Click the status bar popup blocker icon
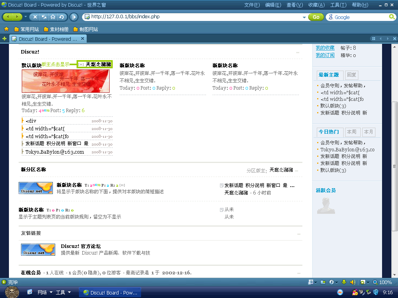The image size is (398, 298). [311, 282]
